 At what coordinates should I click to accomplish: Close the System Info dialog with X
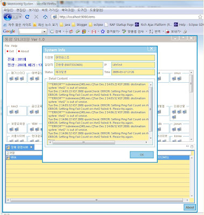151,48
